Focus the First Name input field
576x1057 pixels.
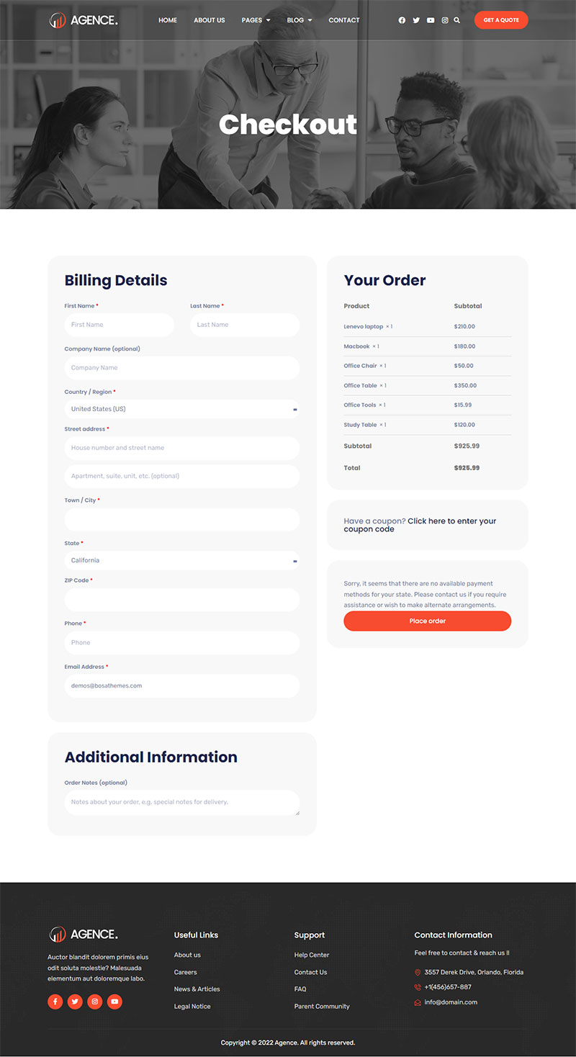(120, 325)
